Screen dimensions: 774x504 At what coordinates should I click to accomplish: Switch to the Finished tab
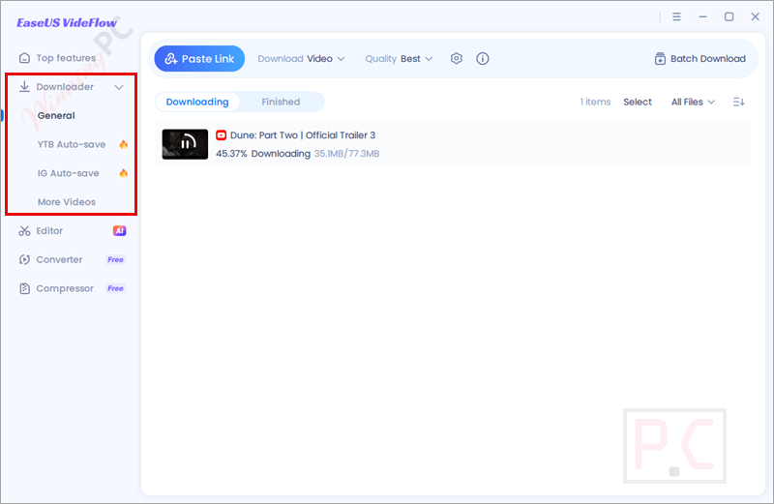point(281,102)
